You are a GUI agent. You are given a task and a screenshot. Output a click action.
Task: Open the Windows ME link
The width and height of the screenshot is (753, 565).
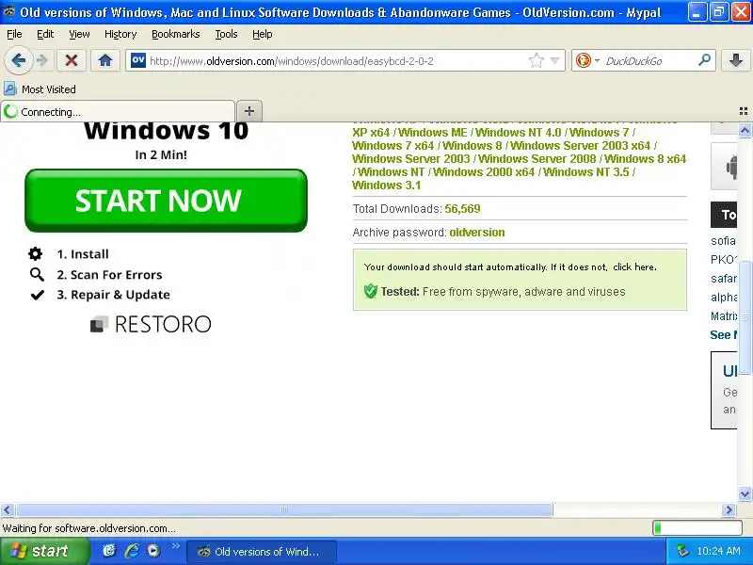433,132
